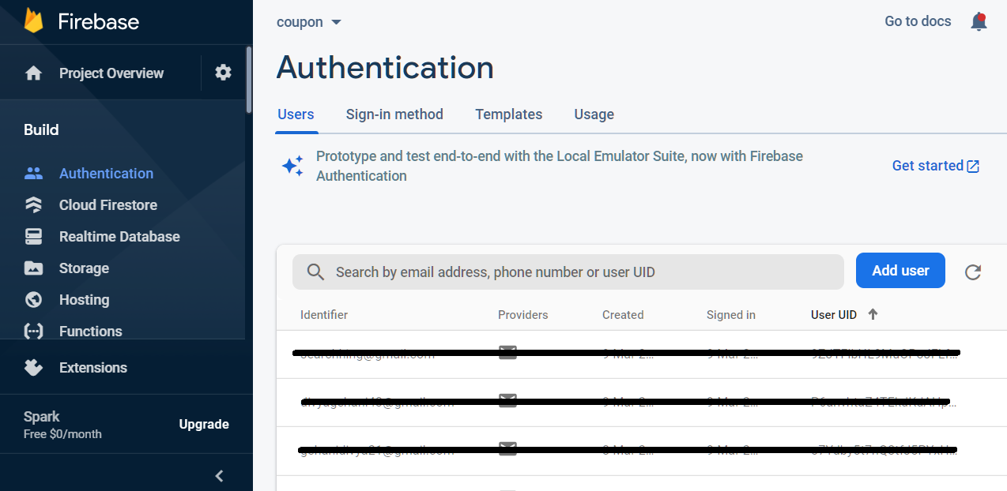Open the coupon project dropdown

309,22
